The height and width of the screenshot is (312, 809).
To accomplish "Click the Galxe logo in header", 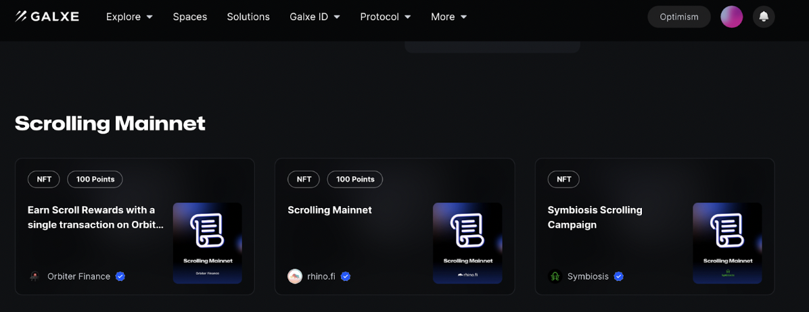I will [47, 16].
